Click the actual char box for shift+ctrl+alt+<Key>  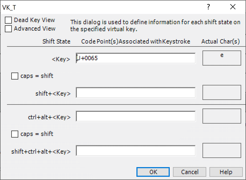(x=222, y=150)
